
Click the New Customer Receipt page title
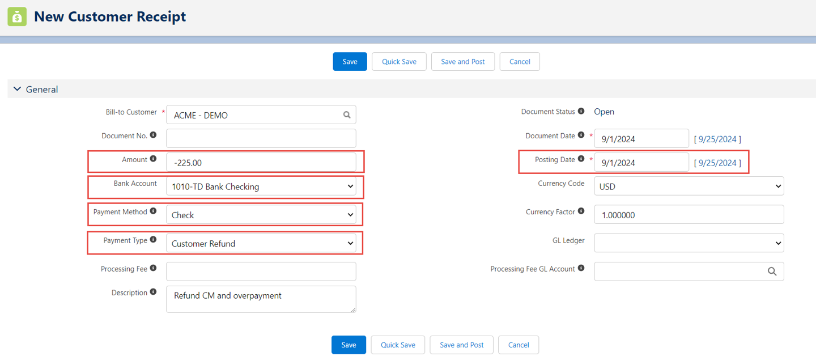(x=110, y=17)
